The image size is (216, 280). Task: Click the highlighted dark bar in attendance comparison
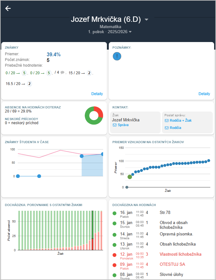(x=92, y=230)
